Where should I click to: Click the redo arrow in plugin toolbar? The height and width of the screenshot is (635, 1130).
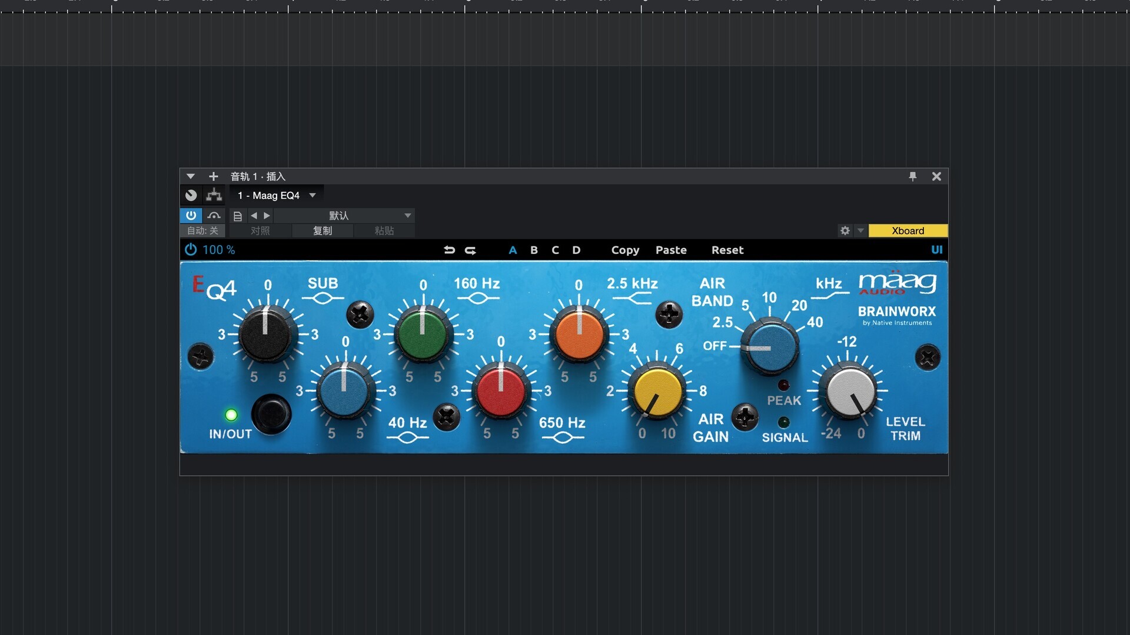470,250
